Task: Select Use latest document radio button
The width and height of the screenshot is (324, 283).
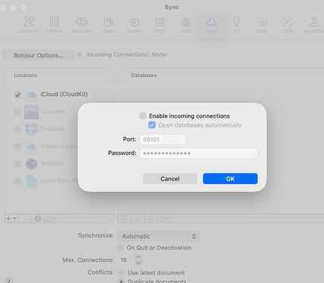Action: tap(122, 272)
